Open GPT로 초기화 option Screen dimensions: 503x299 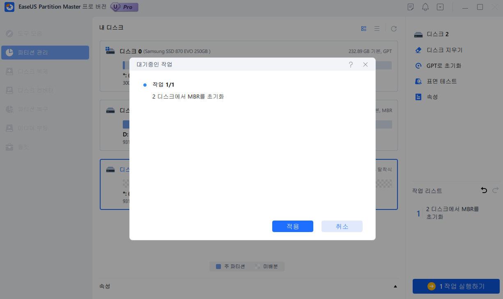click(438, 65)
